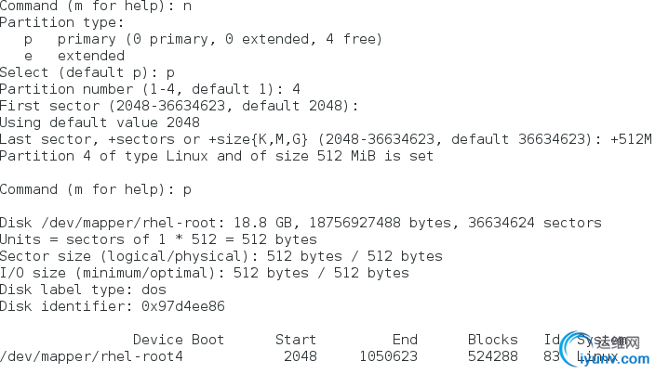Click the "Start" column header
Image resolution: width=655 pixels, height=374 pixels.
tap(296, 340)
